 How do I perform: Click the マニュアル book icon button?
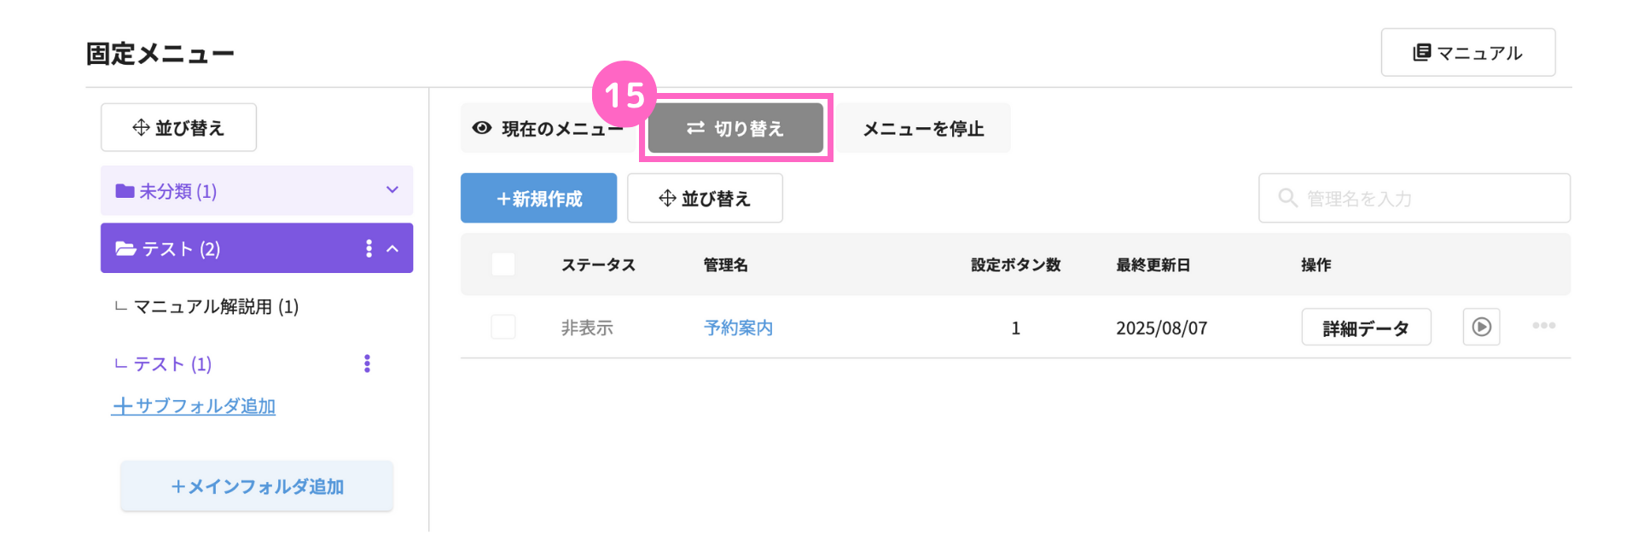1468,52
